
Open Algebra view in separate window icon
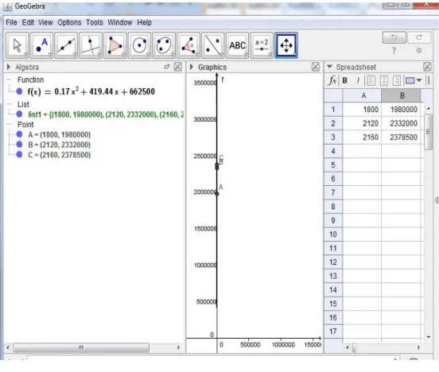pos(167,67)
